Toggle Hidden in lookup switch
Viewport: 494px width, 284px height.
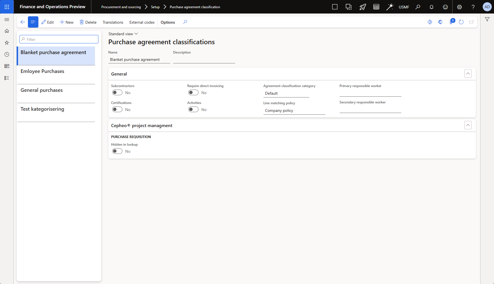[117, 151]
